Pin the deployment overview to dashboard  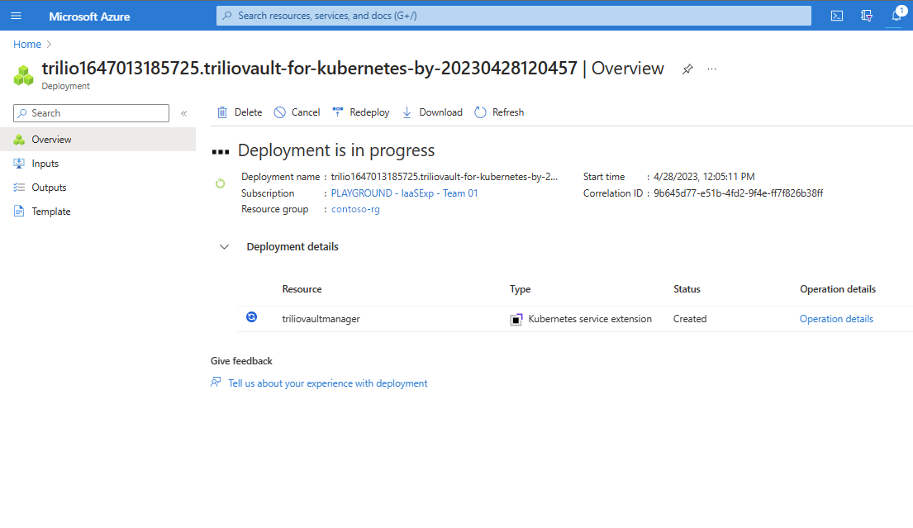[687, 69]
